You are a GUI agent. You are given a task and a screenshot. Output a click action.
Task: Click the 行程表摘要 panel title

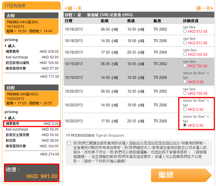(31, 6)
